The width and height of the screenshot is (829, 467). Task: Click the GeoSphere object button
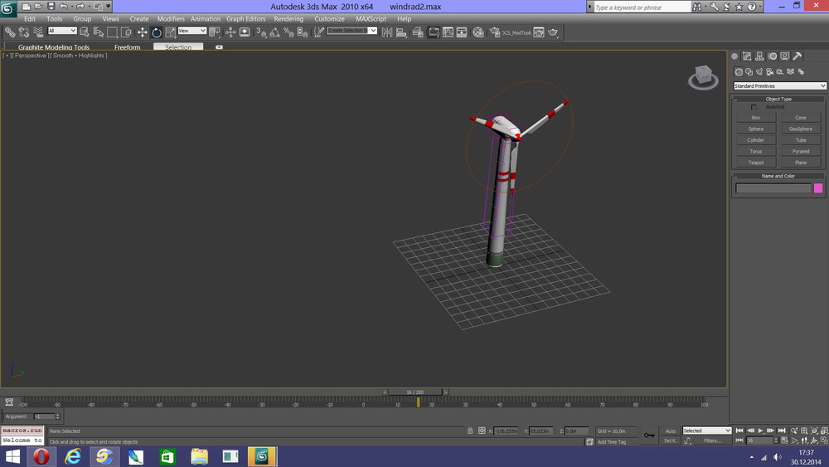[800, 129]
